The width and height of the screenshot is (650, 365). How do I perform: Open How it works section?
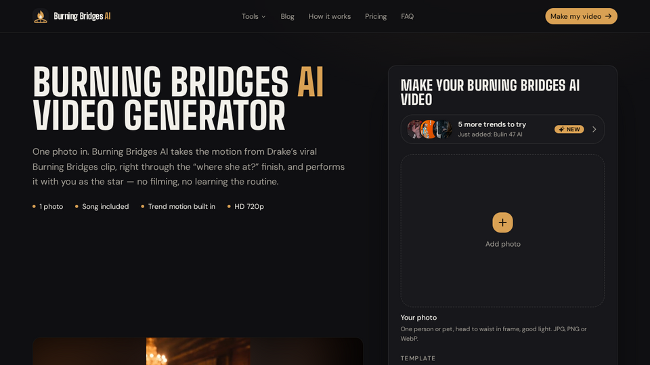(330, 16)
